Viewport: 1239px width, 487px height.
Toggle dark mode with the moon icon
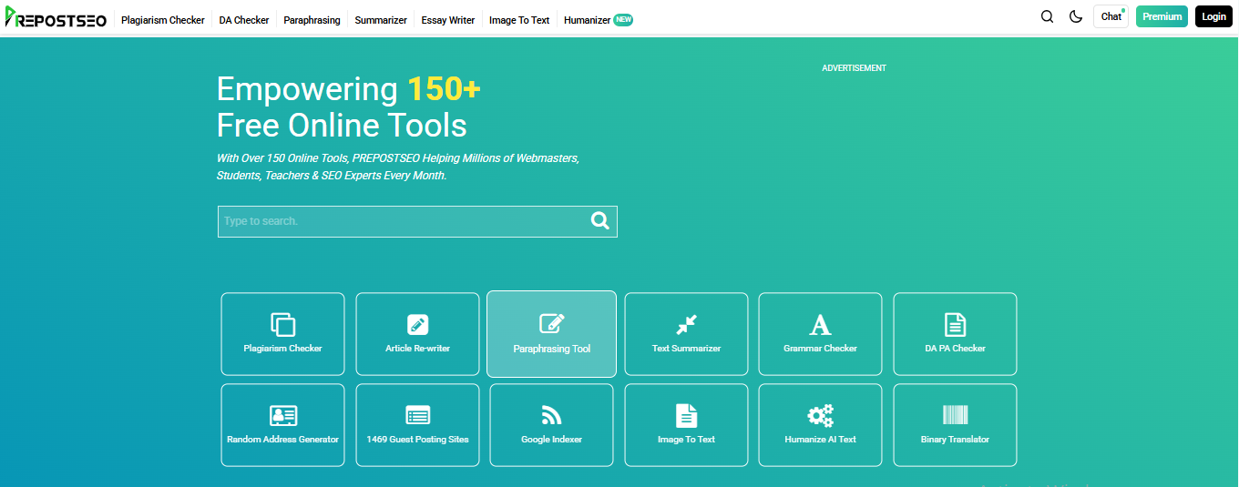1076,16
